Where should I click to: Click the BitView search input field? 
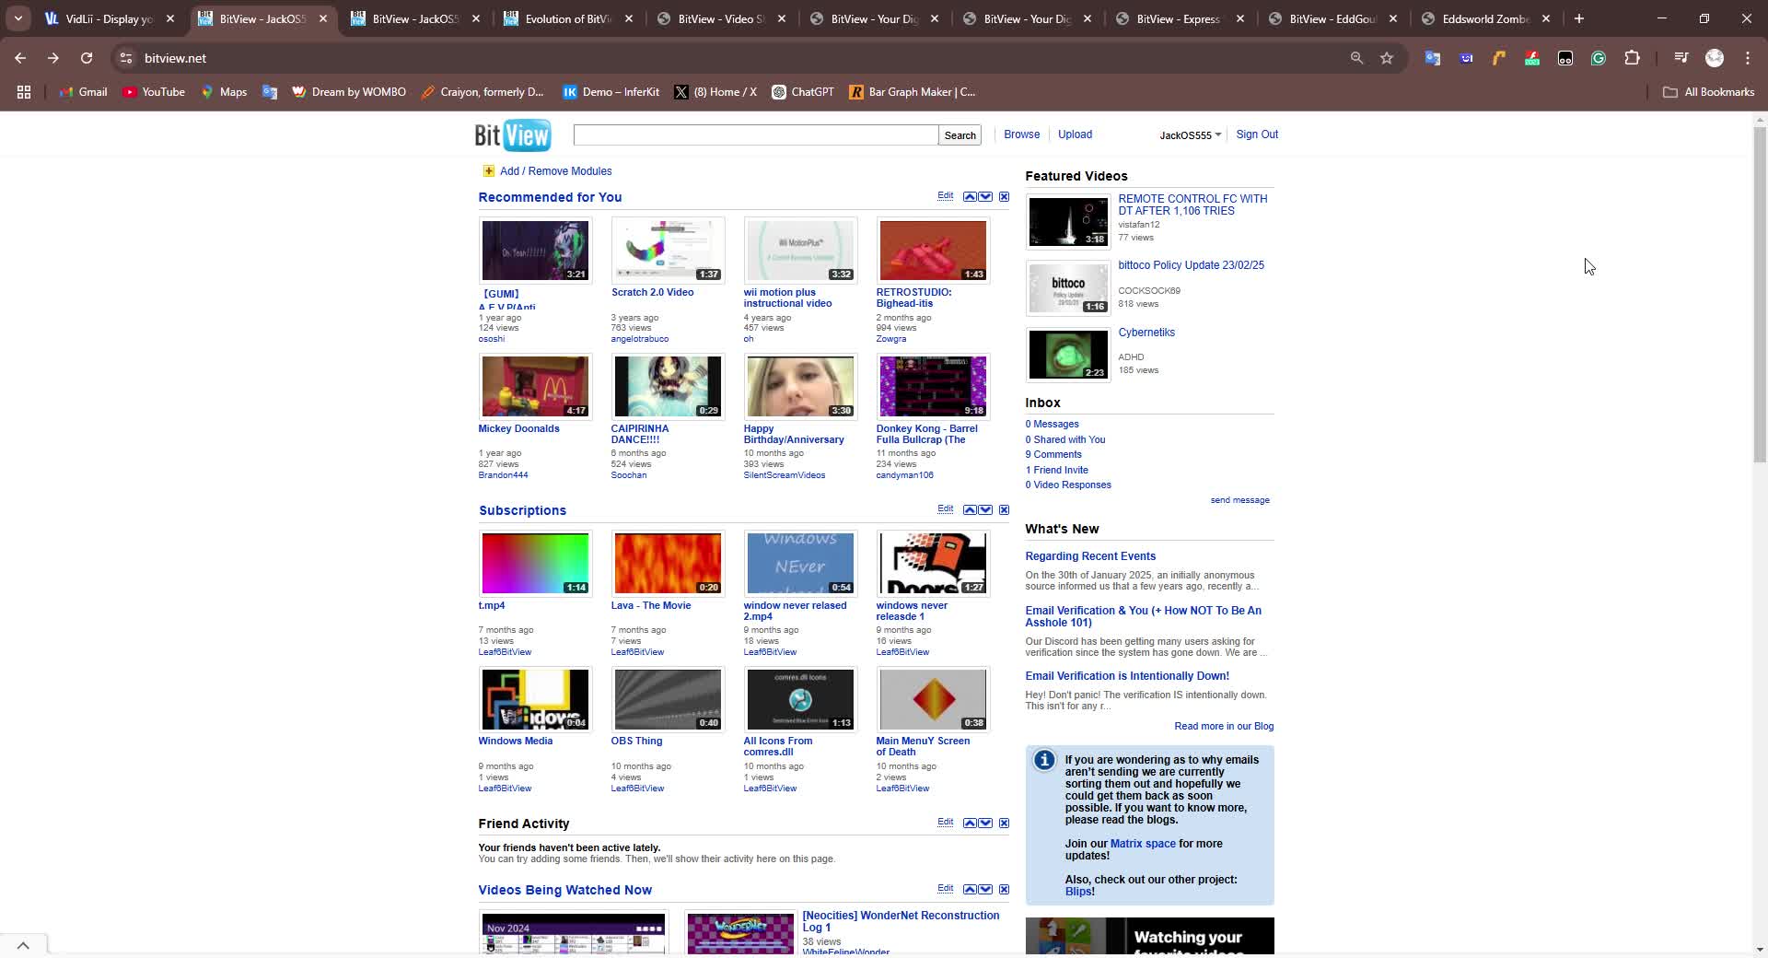[x=755, y=135]
